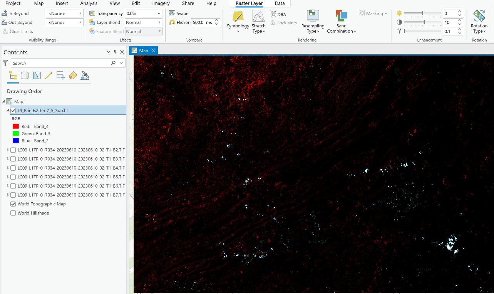This screenshot has width=494, height=294.
Task: Open the search box dropdown arrow
Action: 121,63
